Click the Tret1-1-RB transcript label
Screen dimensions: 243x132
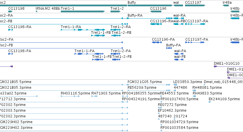coord(101,33)
